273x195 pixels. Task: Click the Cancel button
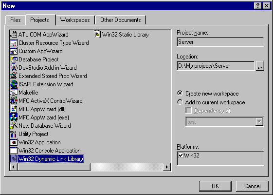(x=252, y=186)
